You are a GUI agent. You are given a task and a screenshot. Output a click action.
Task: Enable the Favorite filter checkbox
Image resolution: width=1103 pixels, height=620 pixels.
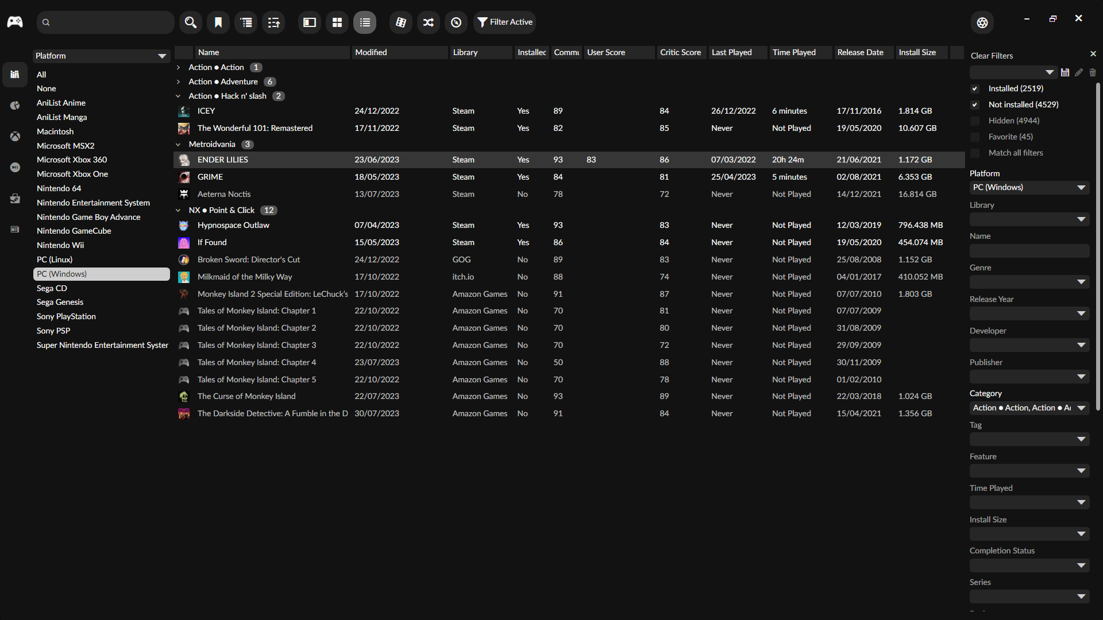tap(975, 137)
